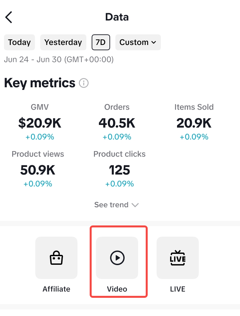Open the LIVE TV icon

(x=178, y=258)
